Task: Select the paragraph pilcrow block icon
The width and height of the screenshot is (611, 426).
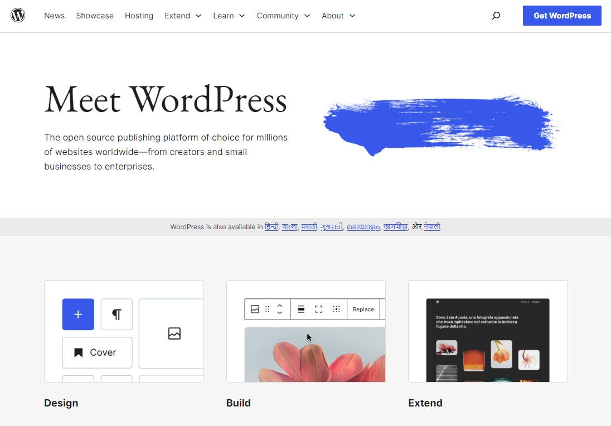Action: click(x=117, y=314)
